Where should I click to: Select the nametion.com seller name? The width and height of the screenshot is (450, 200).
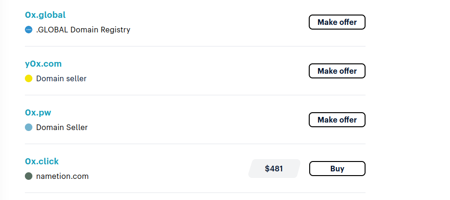pos(62,176)
